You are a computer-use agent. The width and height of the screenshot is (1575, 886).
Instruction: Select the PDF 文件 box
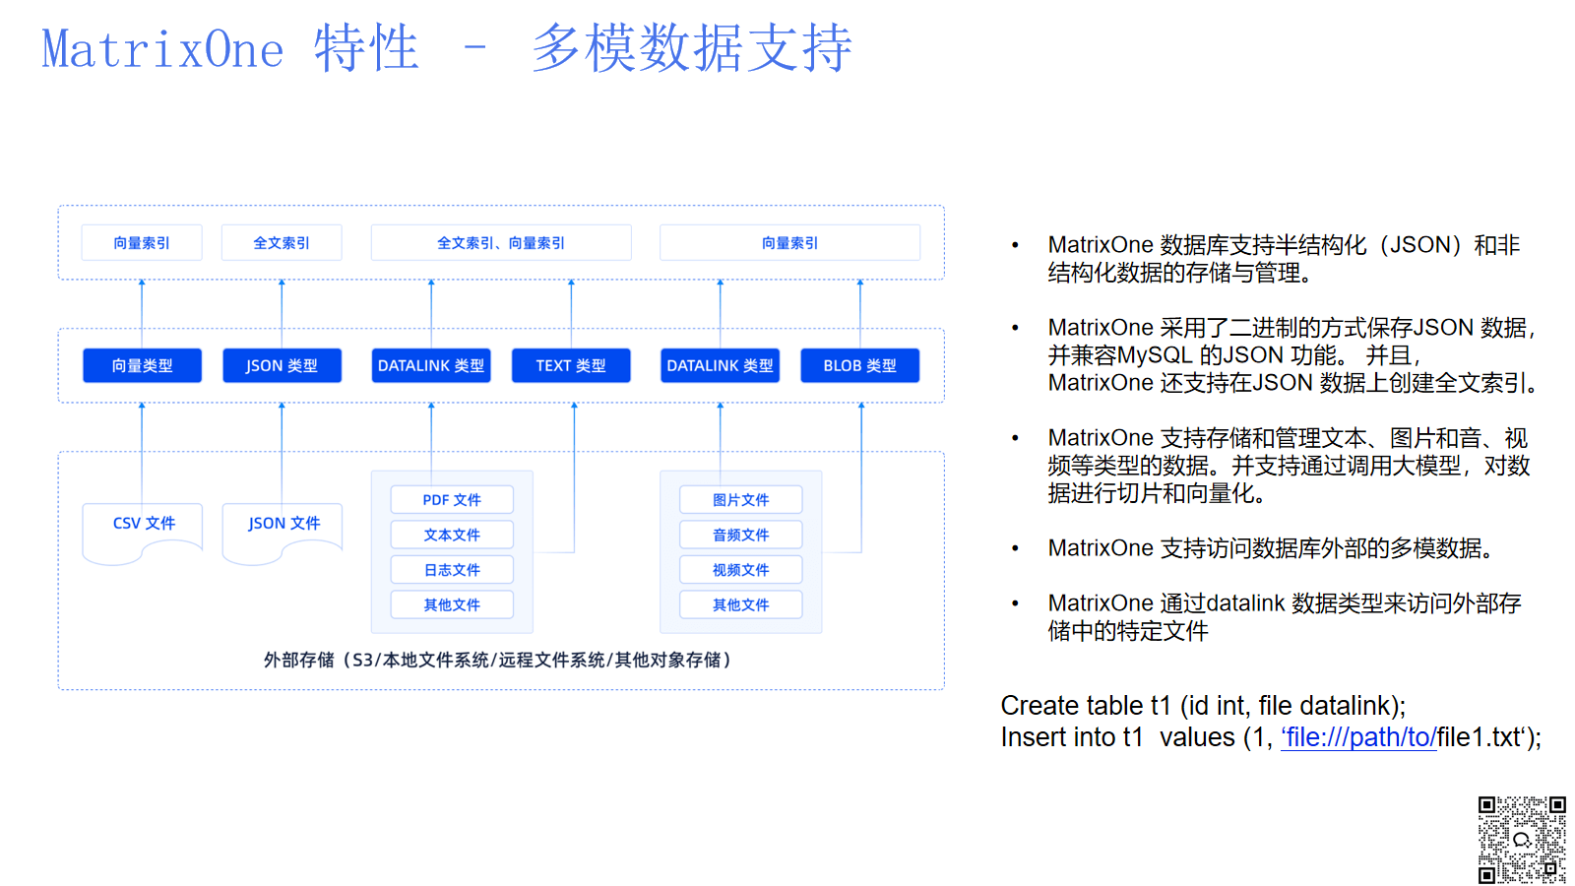tap(452, 500)
